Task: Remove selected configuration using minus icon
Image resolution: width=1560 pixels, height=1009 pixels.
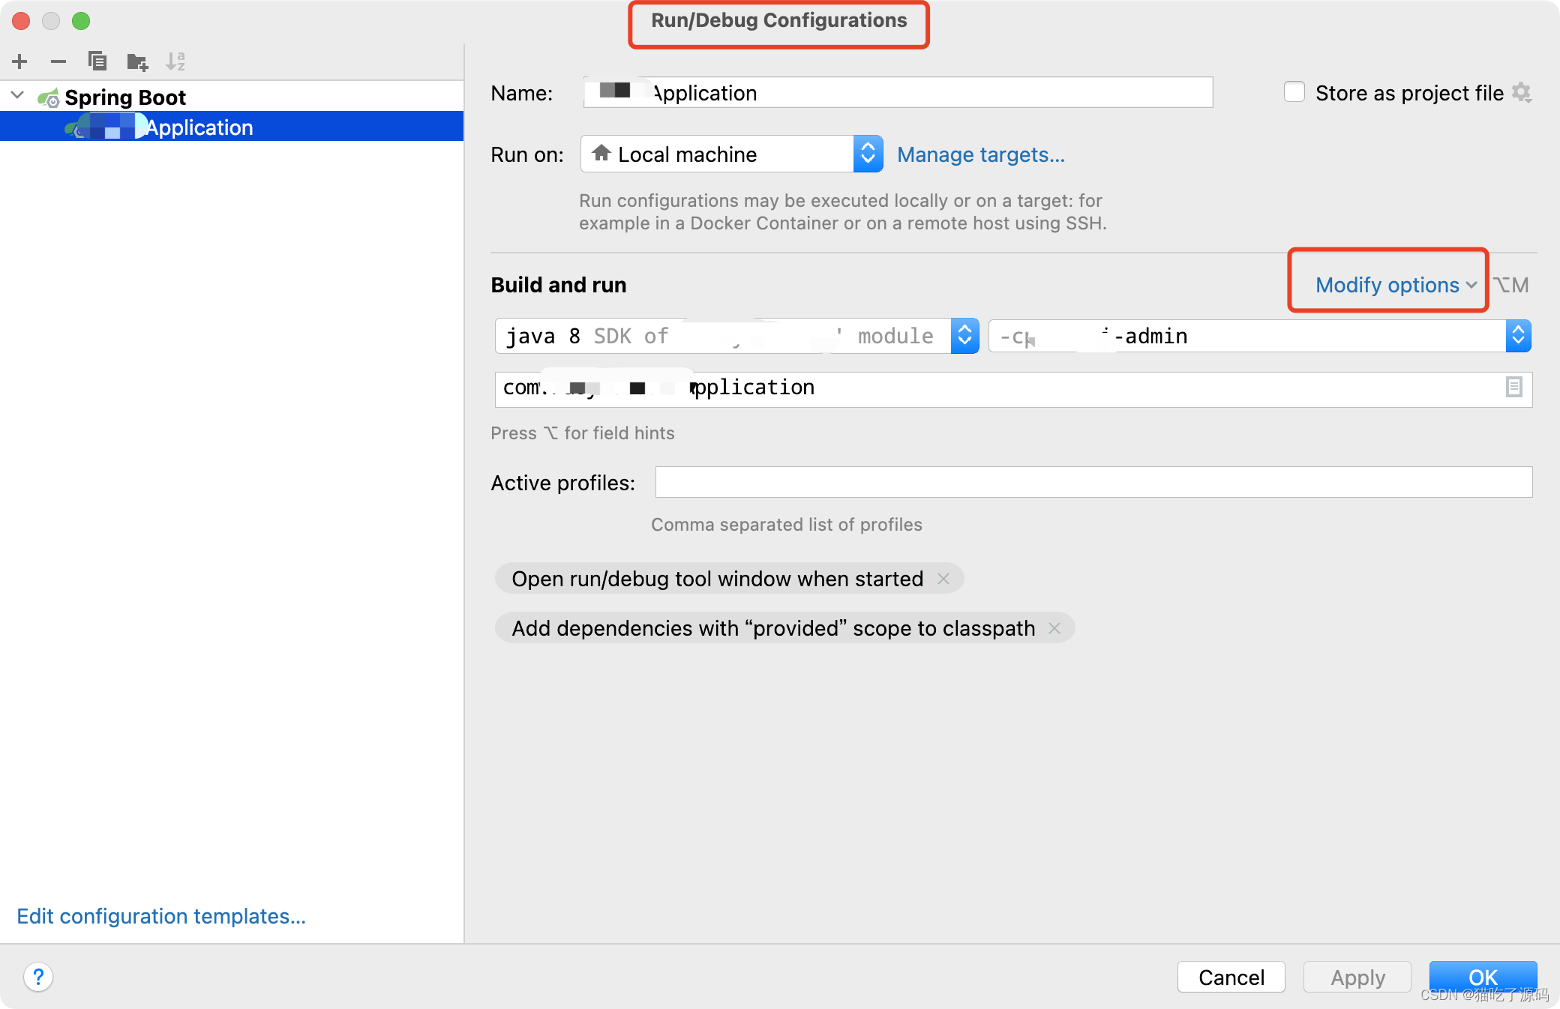Action: point(58,61)
